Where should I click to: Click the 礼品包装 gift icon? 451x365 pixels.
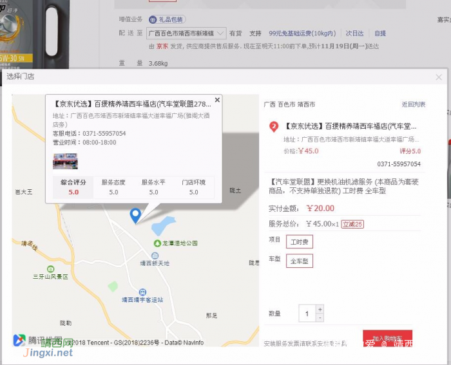[x=153, y=19]
